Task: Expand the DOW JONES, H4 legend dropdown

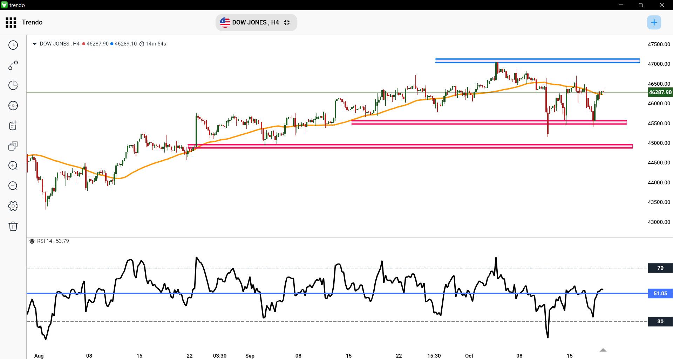Action: pos(34,44)
